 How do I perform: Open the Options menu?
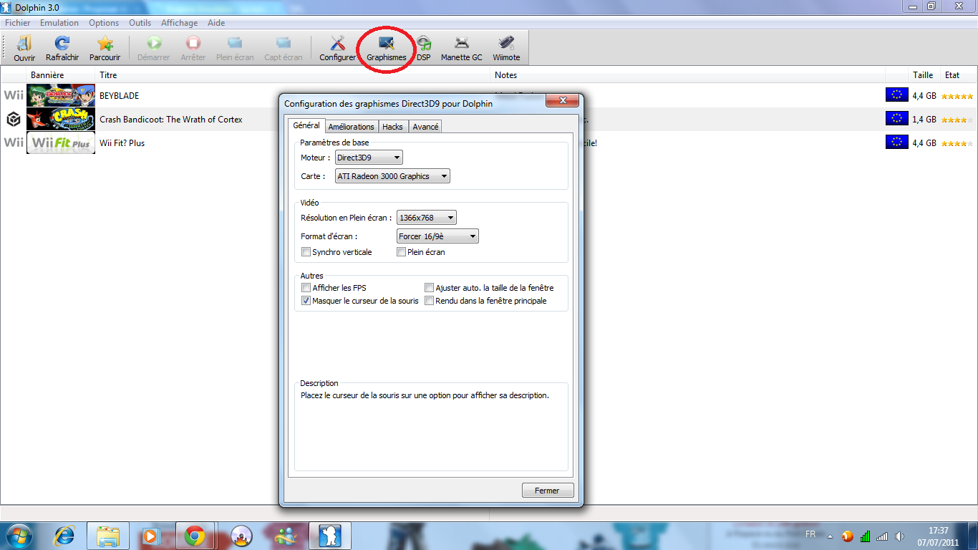(x=104, y=23)
